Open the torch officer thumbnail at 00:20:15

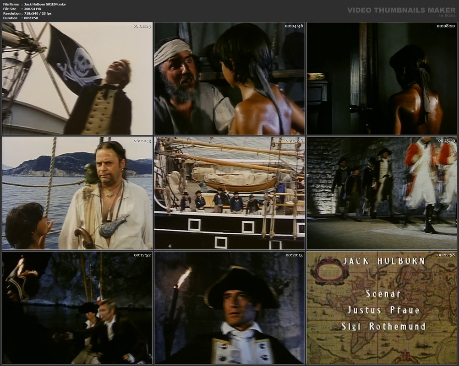(x=229, y=307)
